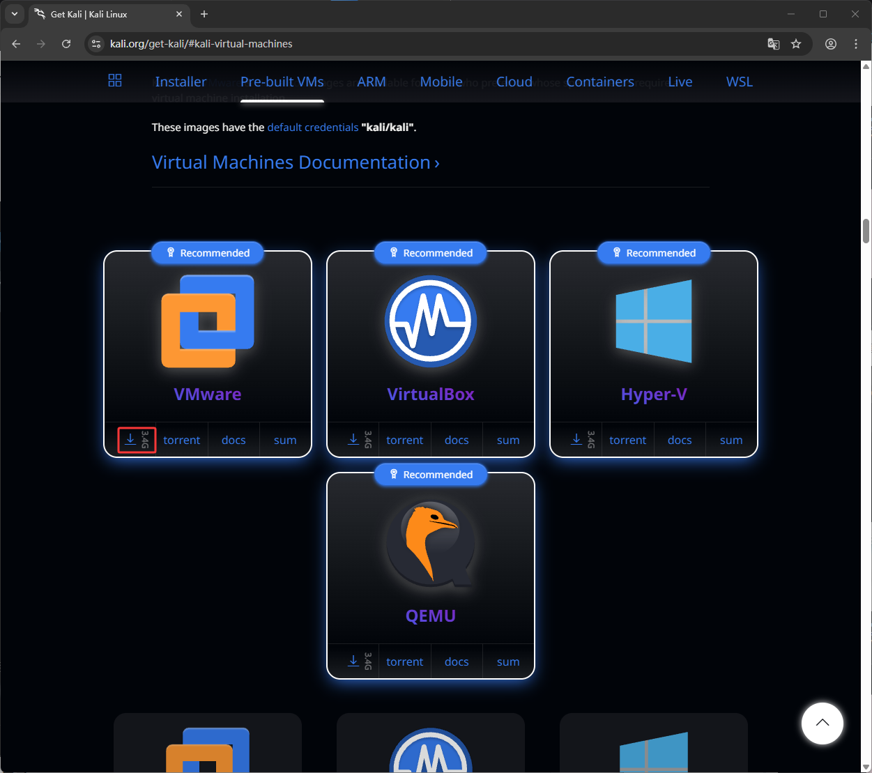Bookmark this page with the star icon
Viewport: 872px width, 773px height.
coord(796,44)
